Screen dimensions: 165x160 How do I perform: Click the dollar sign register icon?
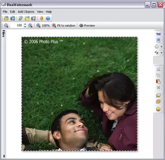coord(42,18)
